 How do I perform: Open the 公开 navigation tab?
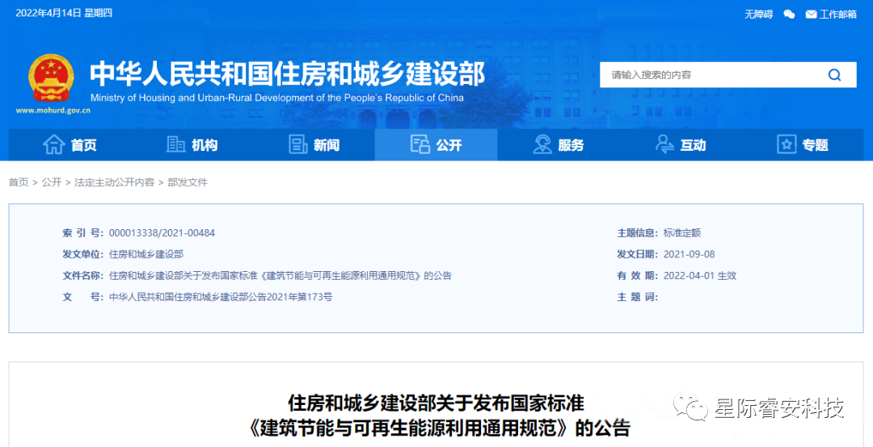pos(436,145)
